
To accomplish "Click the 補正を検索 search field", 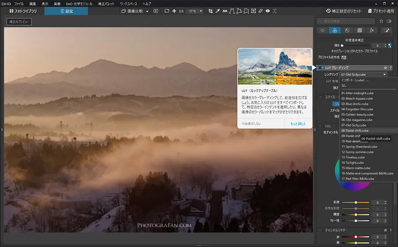I will click(x=346, y=21).
